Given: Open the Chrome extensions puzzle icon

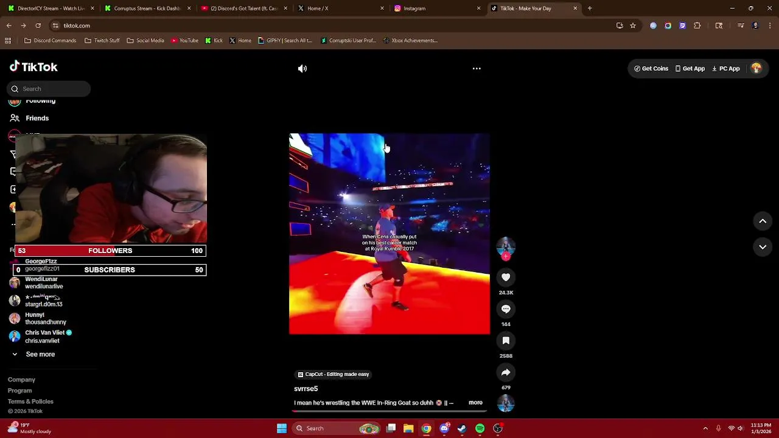Looking at the screenshot, I should click(697, 26).
